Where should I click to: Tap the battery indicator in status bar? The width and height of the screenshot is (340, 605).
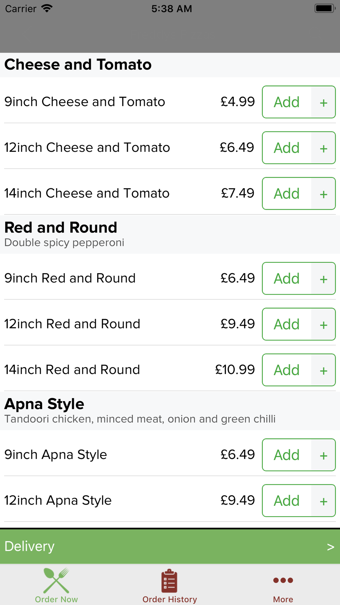tap(325, 8)
